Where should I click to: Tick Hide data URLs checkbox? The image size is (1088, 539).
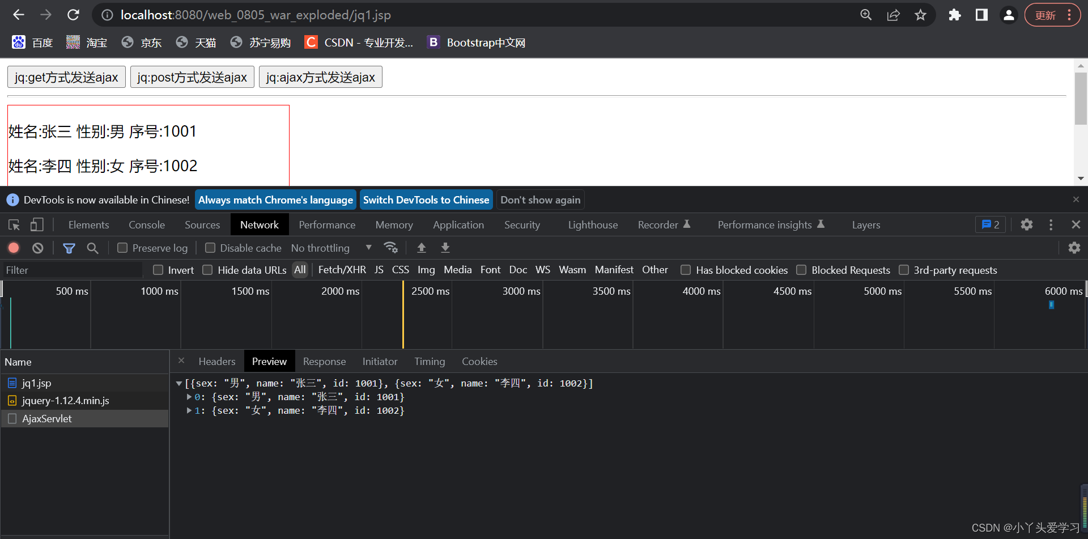pyautogui.click(x=207, y=270)
